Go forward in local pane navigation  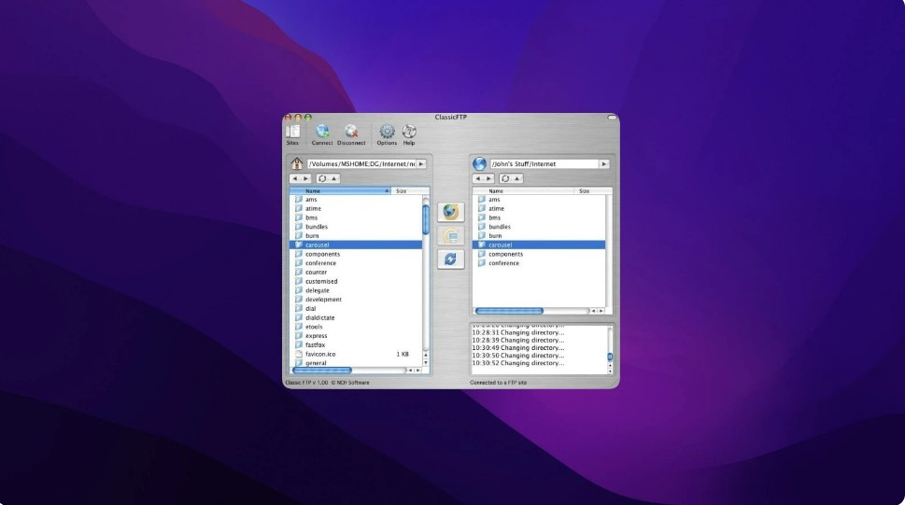pyautogui.click(x=306, y=179)
